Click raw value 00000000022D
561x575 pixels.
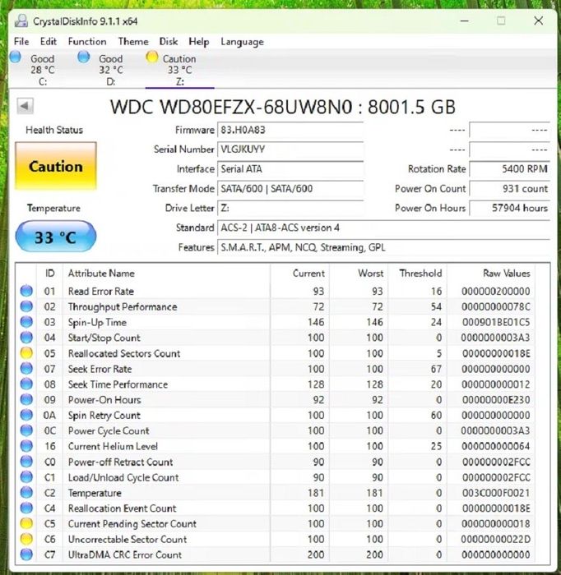(496, 540)
